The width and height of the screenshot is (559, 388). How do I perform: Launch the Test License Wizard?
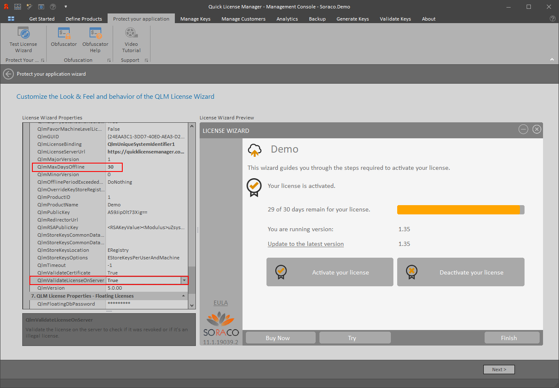[x=23, y=40]
